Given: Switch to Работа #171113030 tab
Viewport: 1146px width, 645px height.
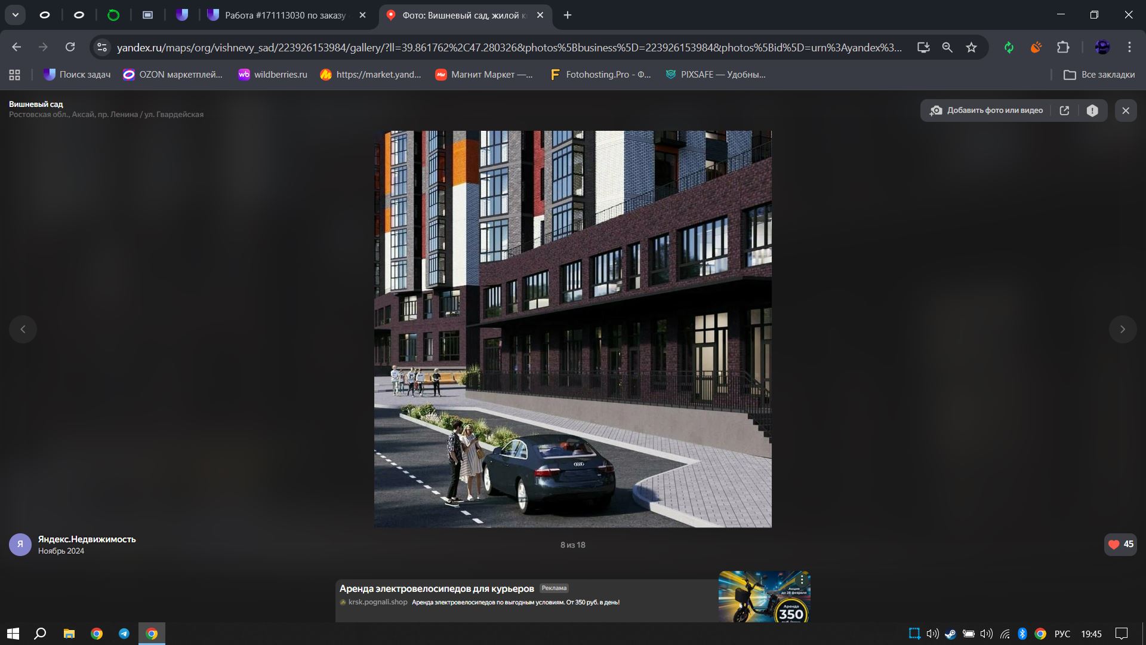Looking at the screenshot, I should coord(285,15).
